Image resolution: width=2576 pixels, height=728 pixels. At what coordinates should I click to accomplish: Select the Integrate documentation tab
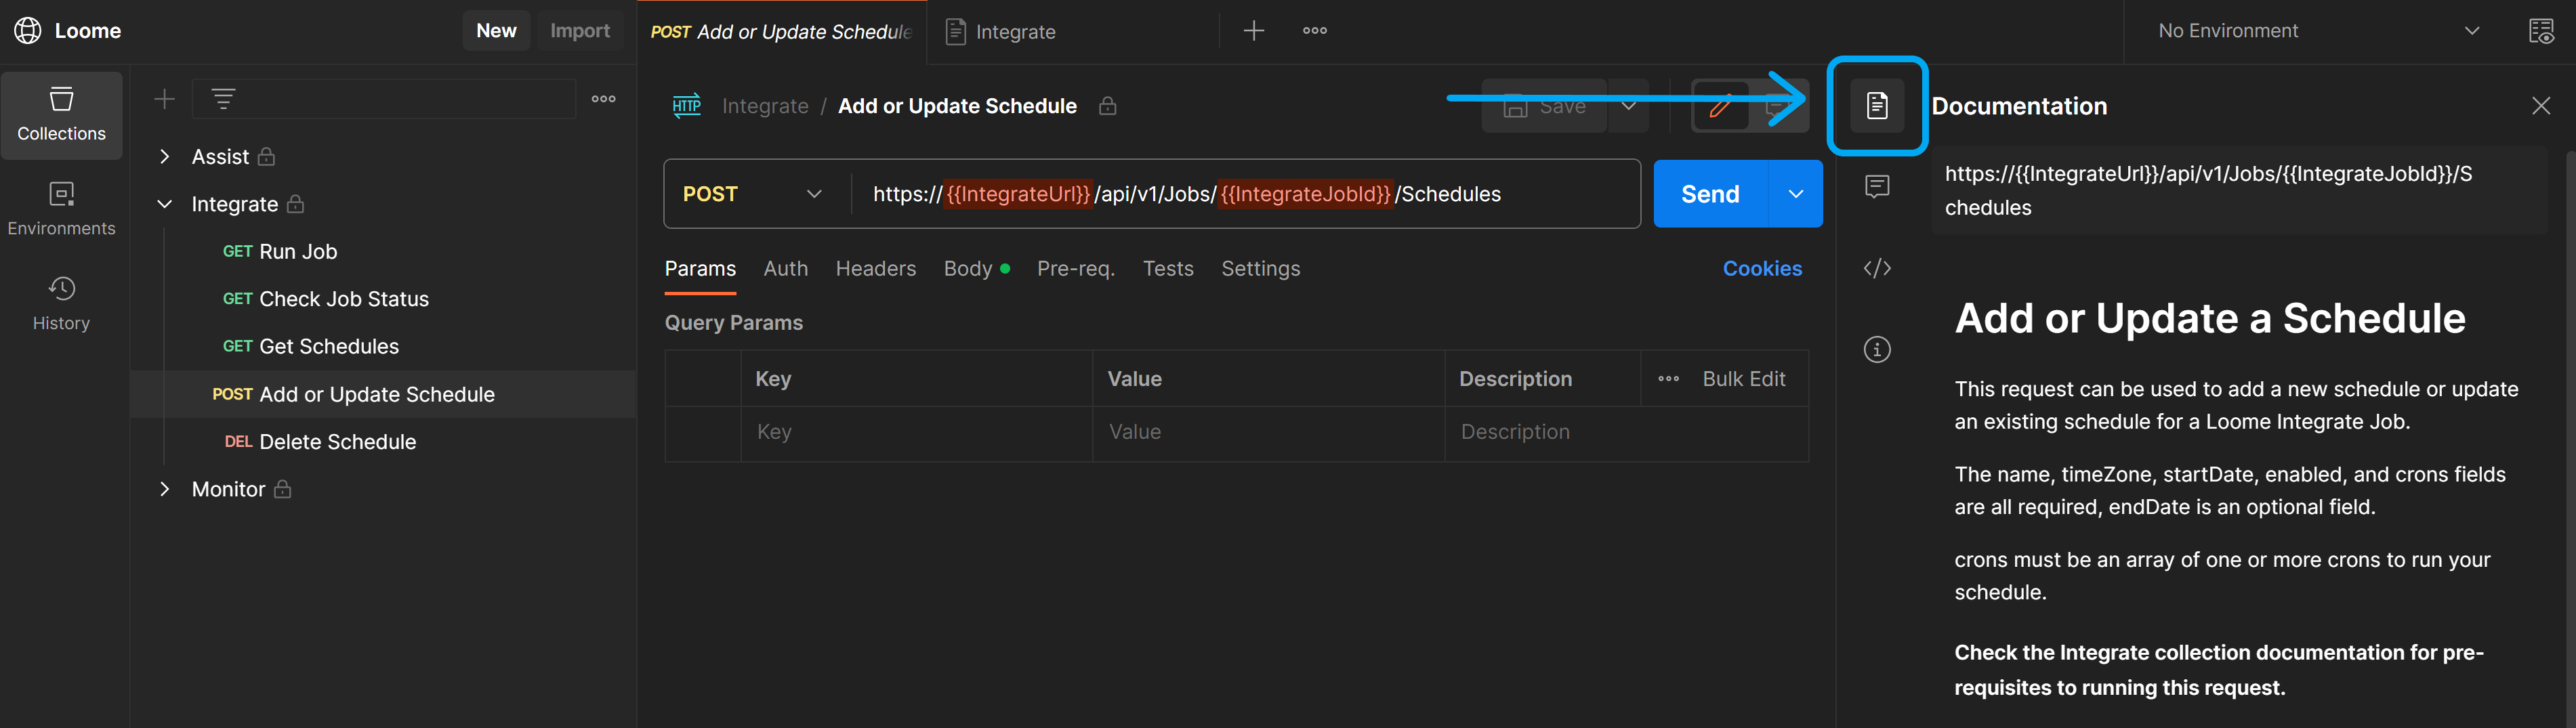click(1073, 32)
